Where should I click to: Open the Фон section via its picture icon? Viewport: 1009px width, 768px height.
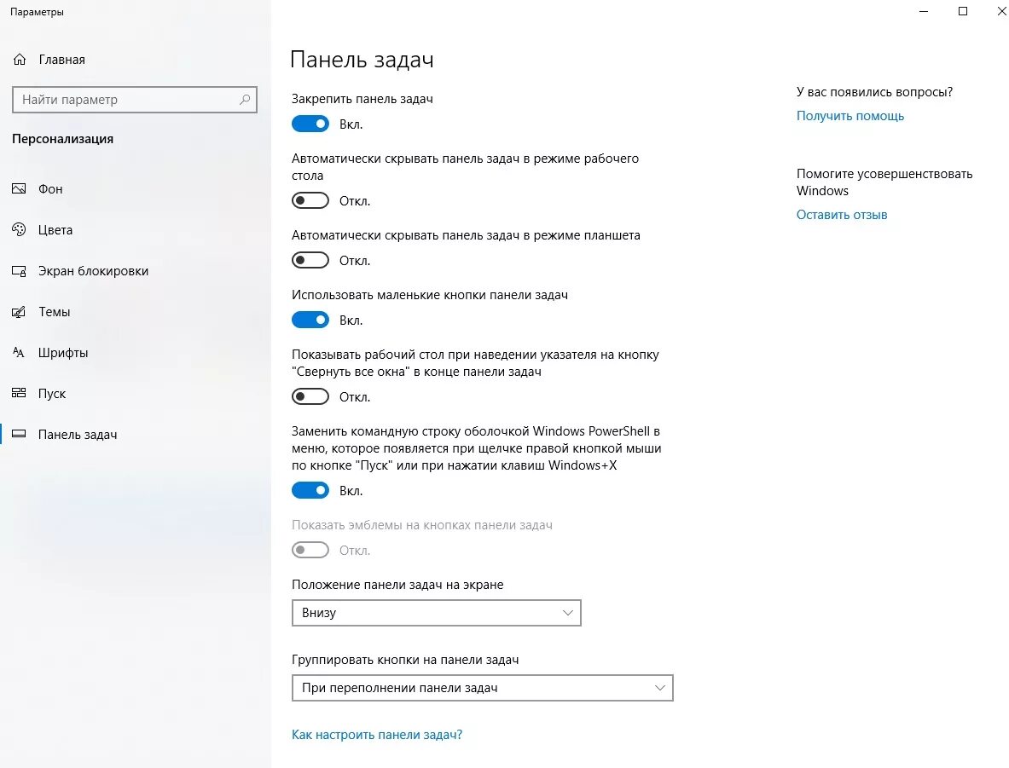[20, 189]
